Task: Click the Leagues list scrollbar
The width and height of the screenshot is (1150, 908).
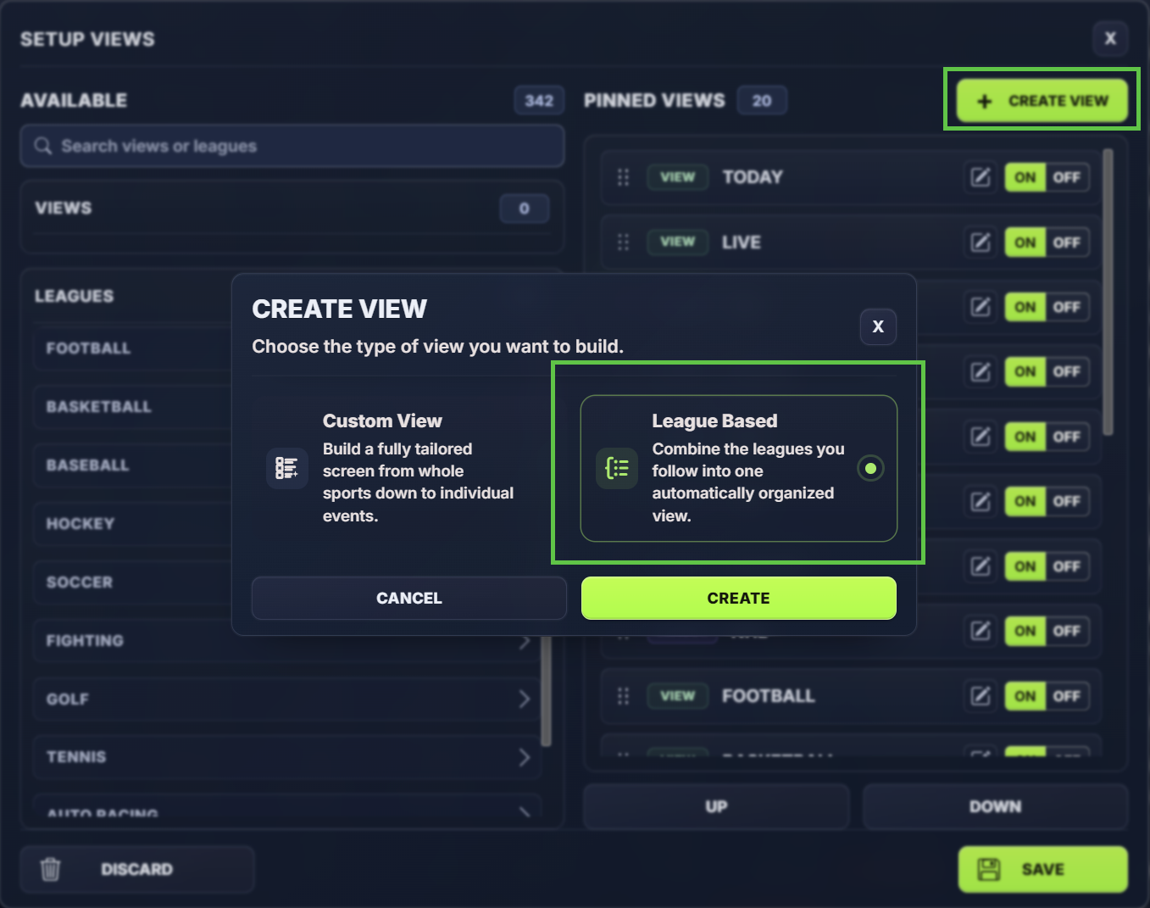Action: pos(546,691)
